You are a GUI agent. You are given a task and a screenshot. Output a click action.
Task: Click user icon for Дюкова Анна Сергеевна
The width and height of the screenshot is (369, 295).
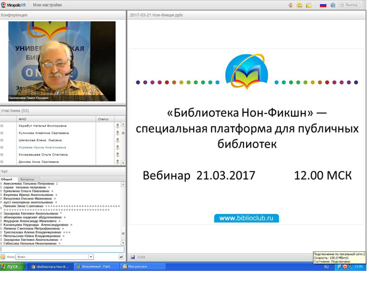pos(117,162)
